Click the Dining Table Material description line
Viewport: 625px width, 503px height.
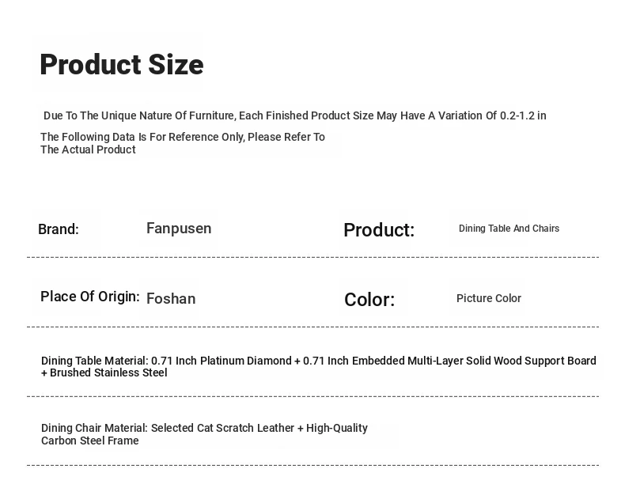click(319, 361)
